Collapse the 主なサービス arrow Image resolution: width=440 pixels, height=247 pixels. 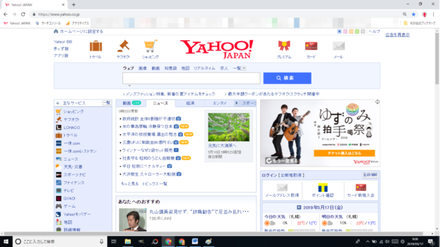(x=58, y=103)
